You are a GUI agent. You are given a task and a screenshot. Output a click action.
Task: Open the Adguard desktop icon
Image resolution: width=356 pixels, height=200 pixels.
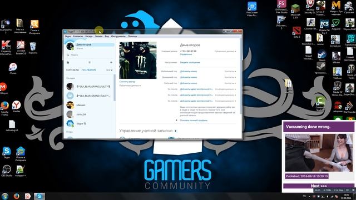pos(336,24)
